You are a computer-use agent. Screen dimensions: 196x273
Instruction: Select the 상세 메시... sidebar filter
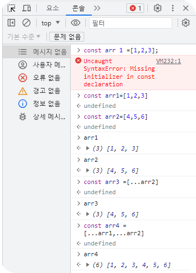pyautogui.click(x=37, y=117)
